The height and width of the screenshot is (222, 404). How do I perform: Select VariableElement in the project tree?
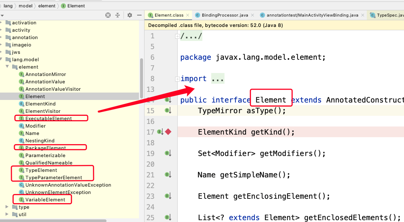point(45,200)
